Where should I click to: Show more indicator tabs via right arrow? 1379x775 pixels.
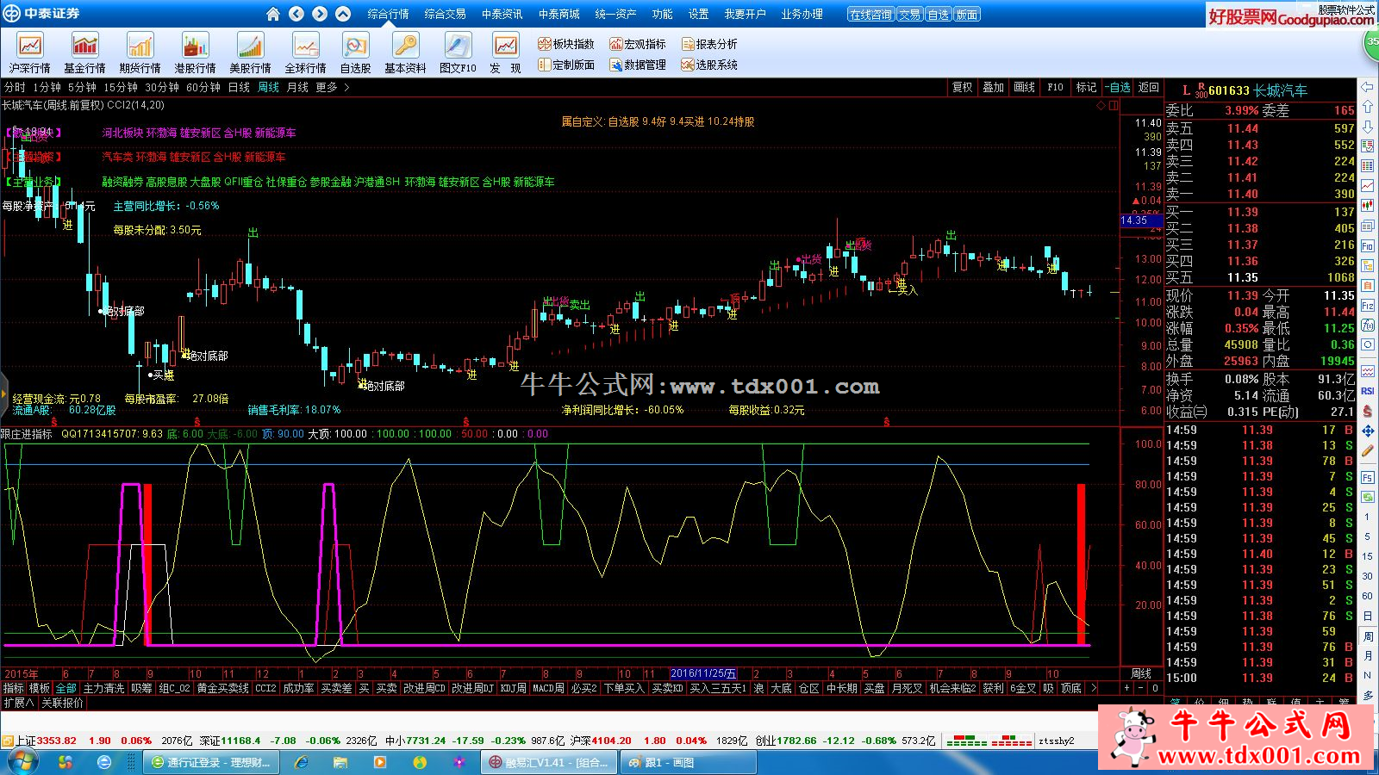coord(1093,688)
